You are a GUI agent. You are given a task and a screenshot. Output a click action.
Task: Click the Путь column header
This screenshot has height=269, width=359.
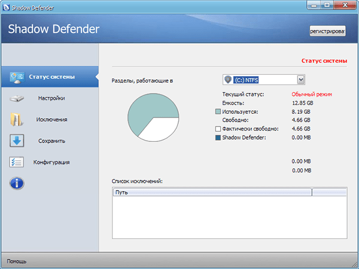(212, 192)
